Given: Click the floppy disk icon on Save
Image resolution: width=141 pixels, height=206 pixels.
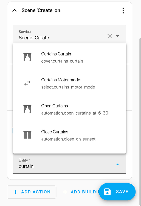Looking at the screenshot, I should 108,192.
